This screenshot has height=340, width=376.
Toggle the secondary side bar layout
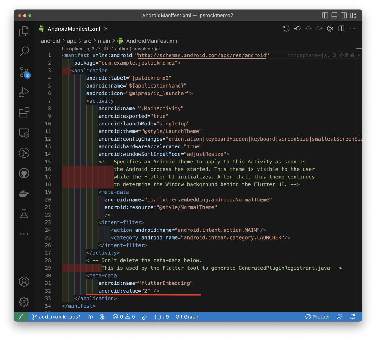point(344,15)
